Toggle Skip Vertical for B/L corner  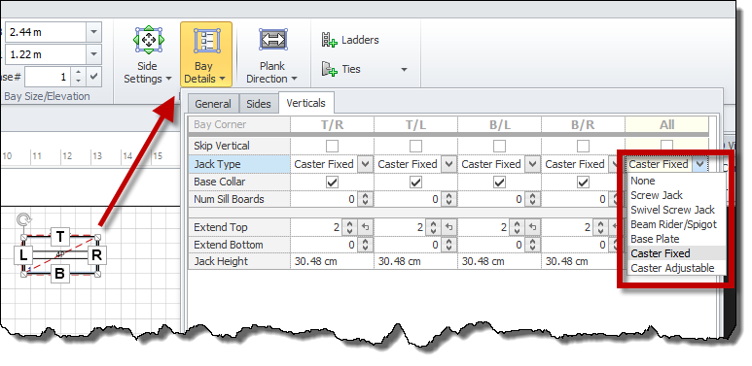(x=499, y=146)
